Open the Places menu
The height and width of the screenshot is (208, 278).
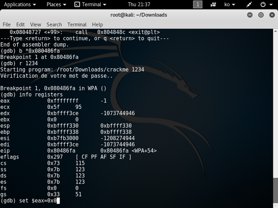tap(56, 4)
